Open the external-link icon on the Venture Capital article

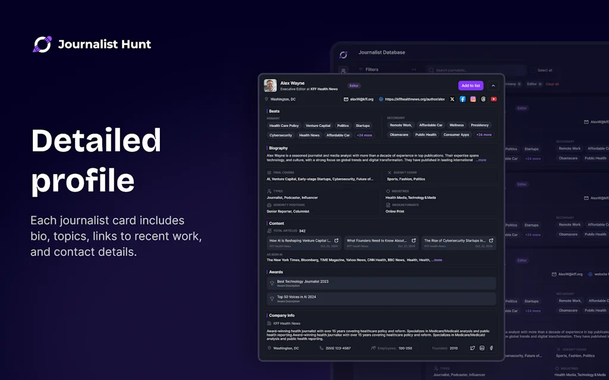pyautogui.click(x=335, y=239)
